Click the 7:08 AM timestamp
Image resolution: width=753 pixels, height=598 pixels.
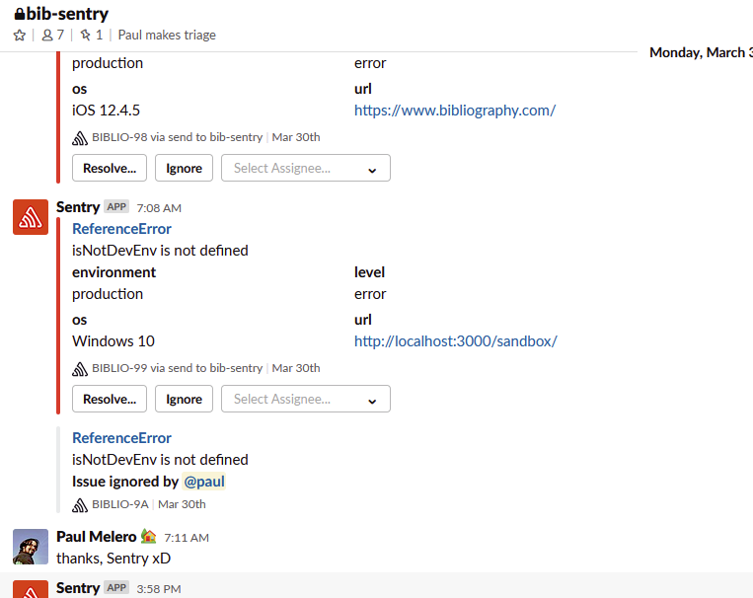pos(159,208)
